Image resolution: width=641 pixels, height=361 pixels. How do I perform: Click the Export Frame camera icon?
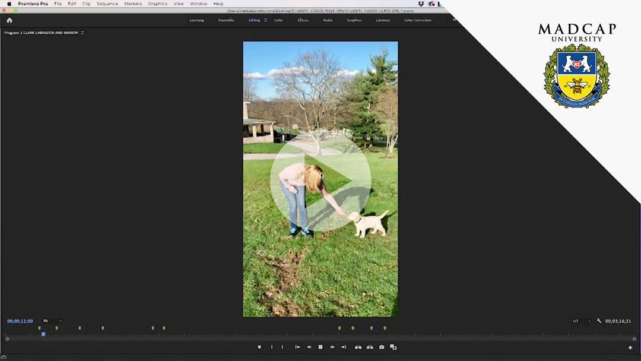click(x=382, y=347)
